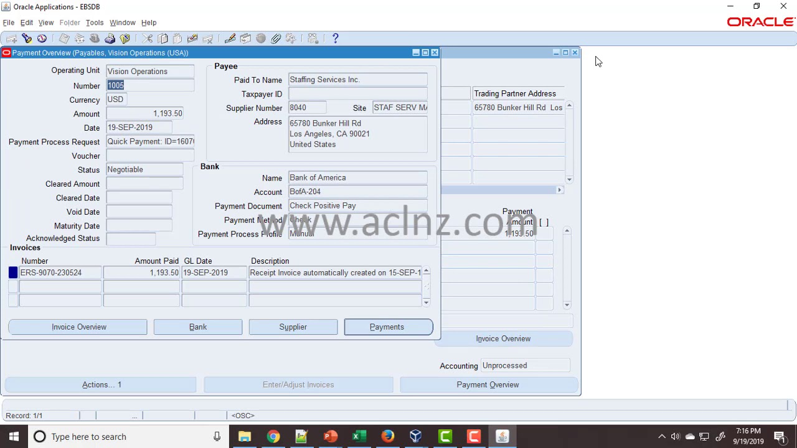Click the Paid To Name field
The height and width of the screenshot is (448, 797).
pyautogui.click(x=358, y=80)
